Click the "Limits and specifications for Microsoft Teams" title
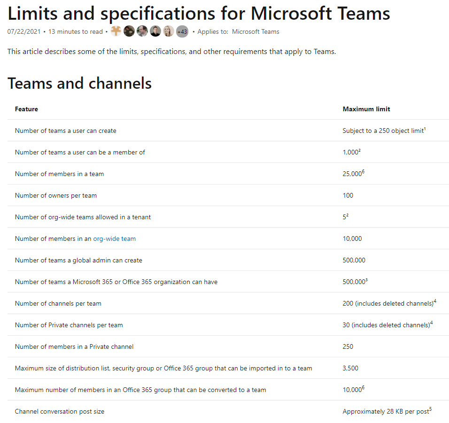Image resolution: width=449 pixels, height=423 pixels. (x=199, y=14)
